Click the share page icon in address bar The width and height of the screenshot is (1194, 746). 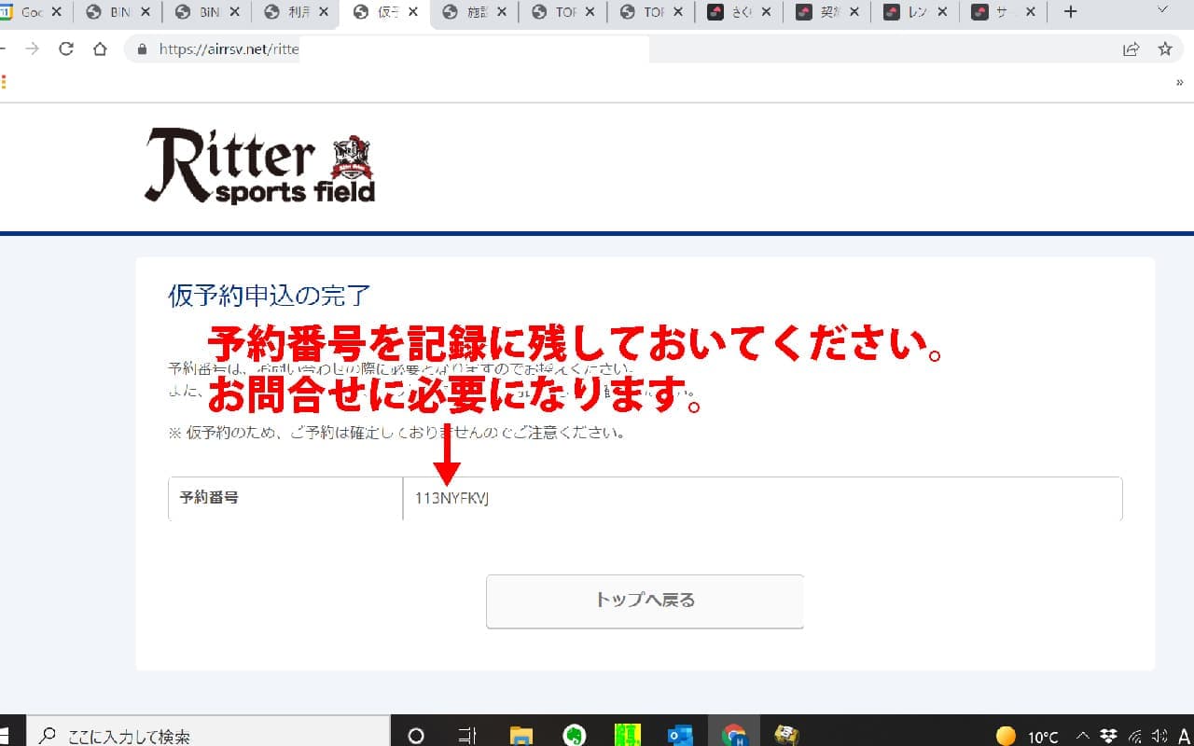click(x=1131, y=49)
